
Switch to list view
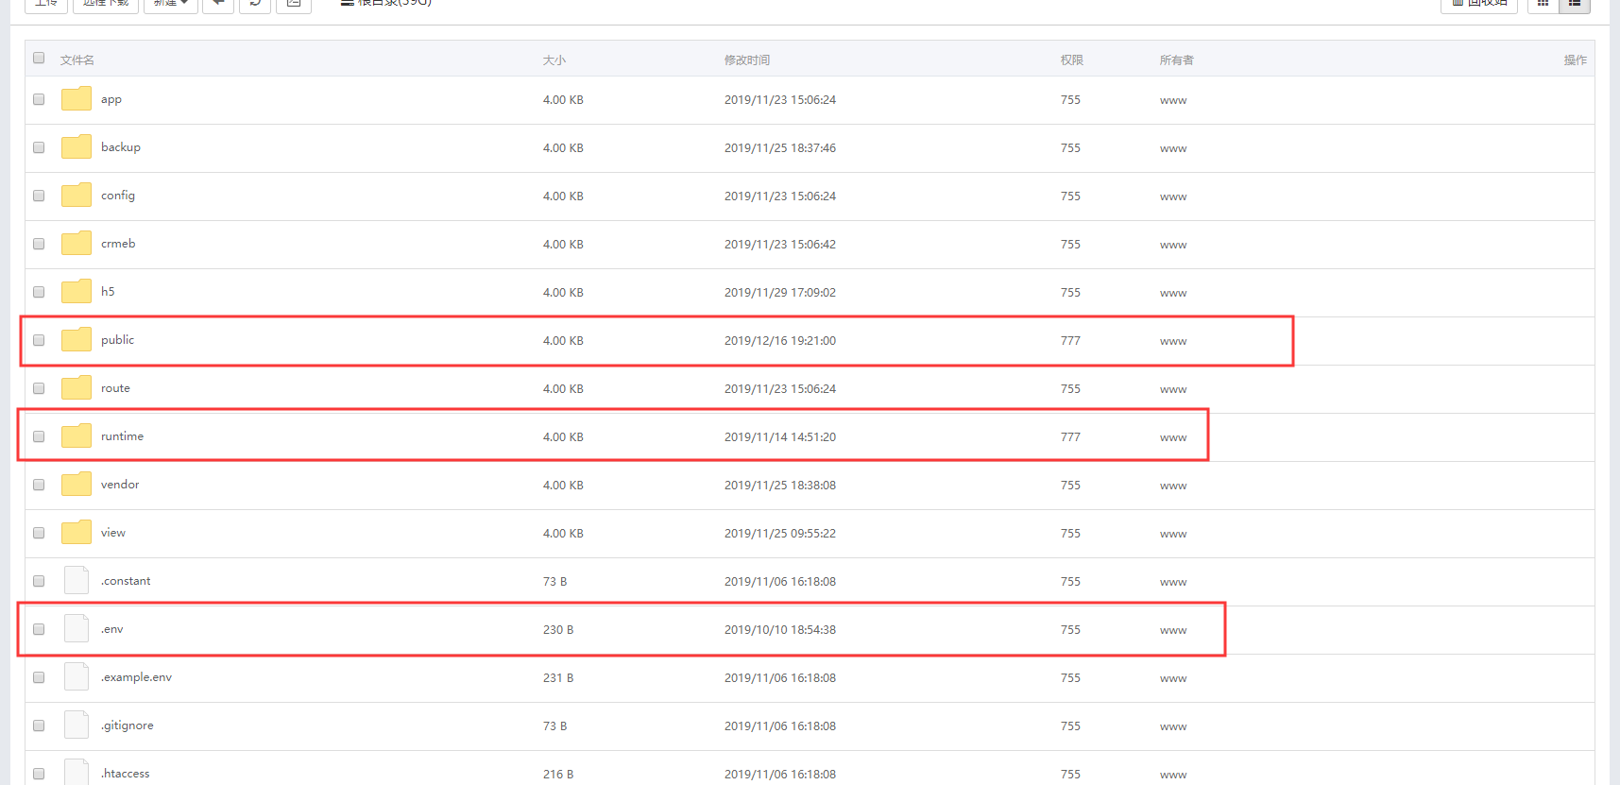(x=1575, y=4)
